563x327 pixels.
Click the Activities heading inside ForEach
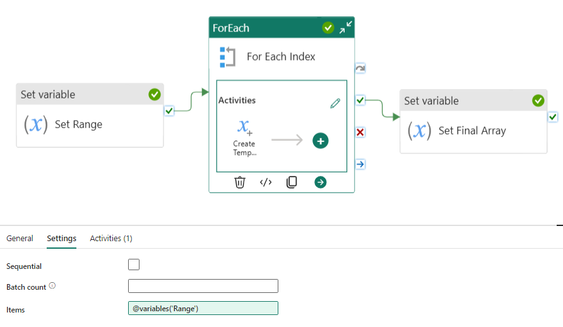point(237,100)
